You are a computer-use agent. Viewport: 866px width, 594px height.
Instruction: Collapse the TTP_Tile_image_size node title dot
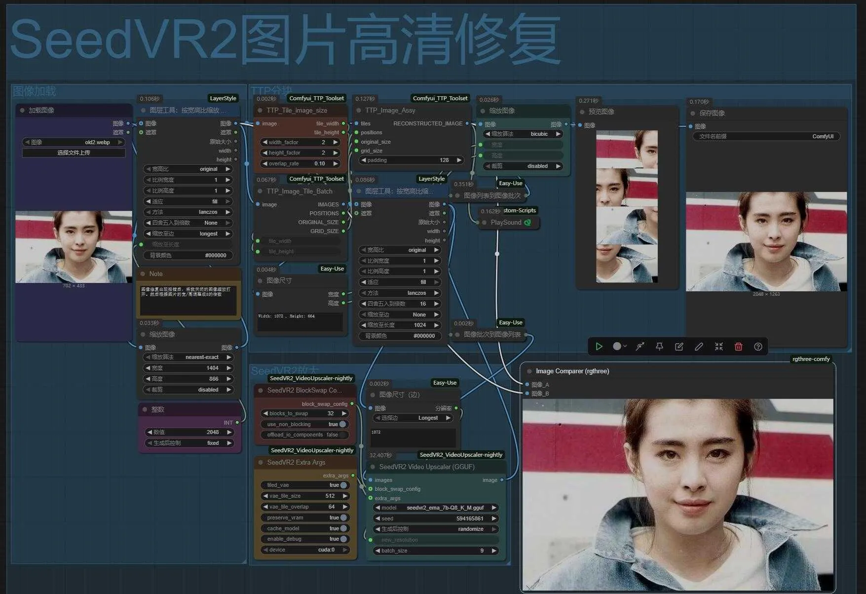pyautogui.click(x=260, y=110)
